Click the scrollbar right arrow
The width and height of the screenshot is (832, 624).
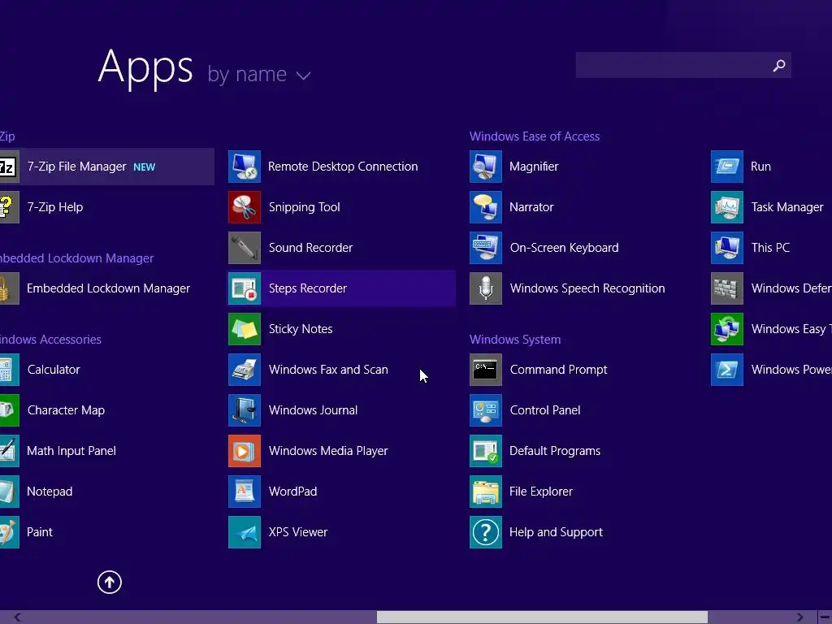click(x=799, y=617)
